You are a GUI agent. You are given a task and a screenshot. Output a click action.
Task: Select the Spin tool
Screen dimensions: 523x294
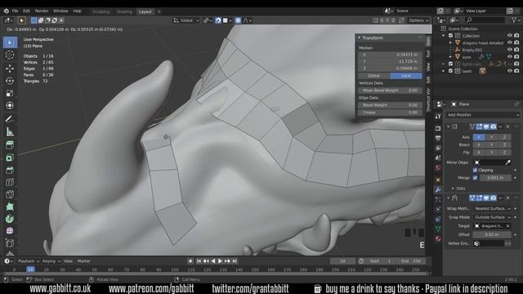click(x=10, y=219)
